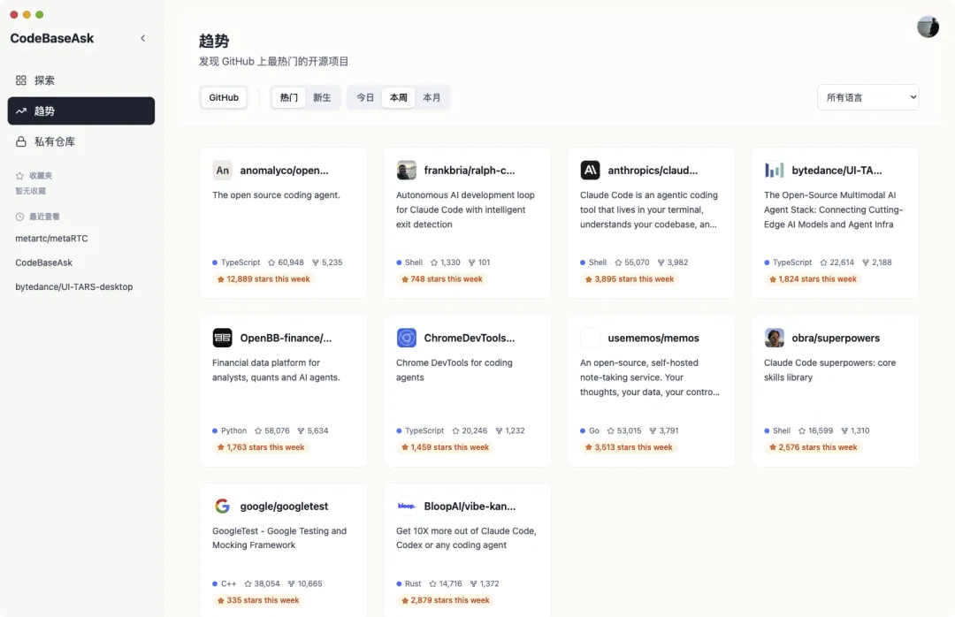The height and width of the screenshot is (617, 955).
Task: Click the 1,824 stars this week badge
Action: click(x=813, y=279)
